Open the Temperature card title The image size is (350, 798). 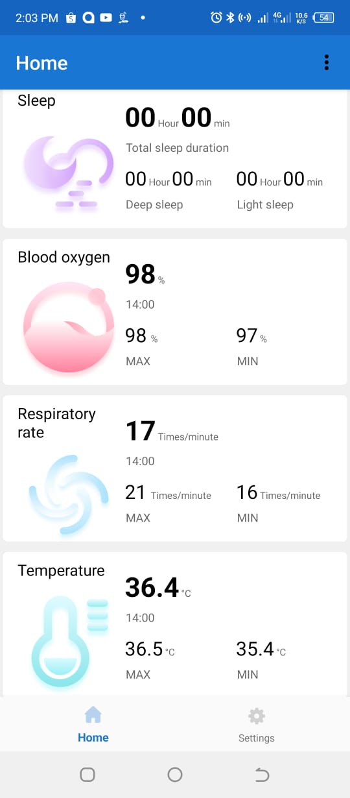[61, 571]
